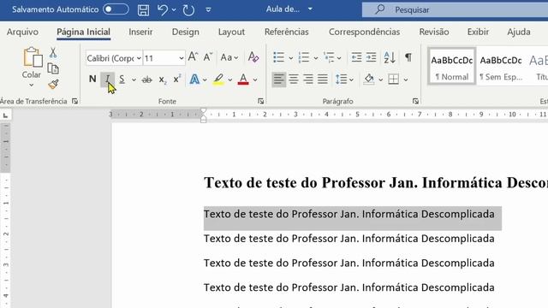Cut the selection with scissors icon

(x=53, y=53)
